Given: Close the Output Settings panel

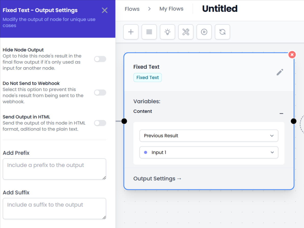Looking at the screenshot, I should (x=105, y=10).
